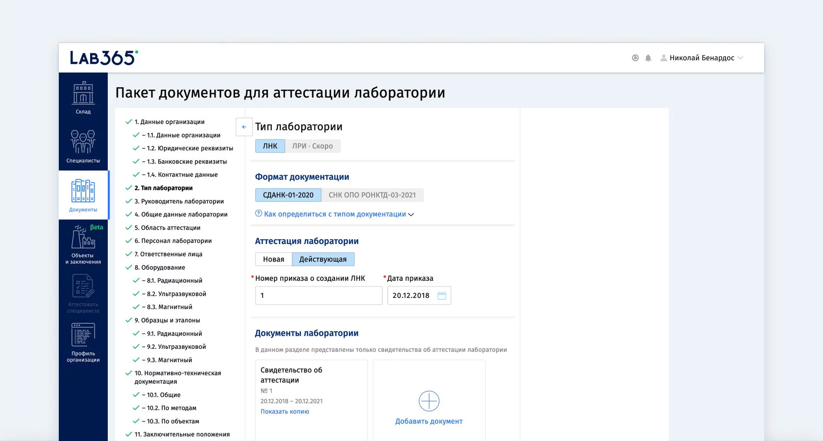Image resolution: width=823 pixels, height=441 pixels.
Task: Go to 6. Персонал лаборатории
Action: tap(173, 241)
